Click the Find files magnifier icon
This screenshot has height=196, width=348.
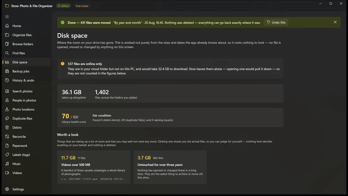pos(7,53)
